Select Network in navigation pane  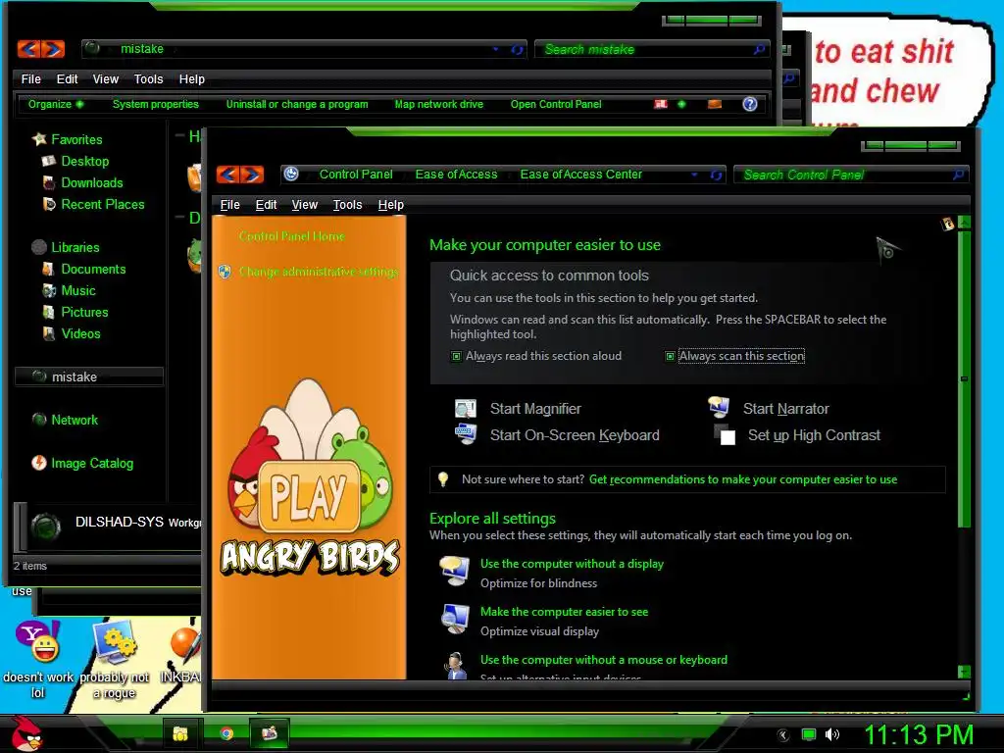pos(75,420)
